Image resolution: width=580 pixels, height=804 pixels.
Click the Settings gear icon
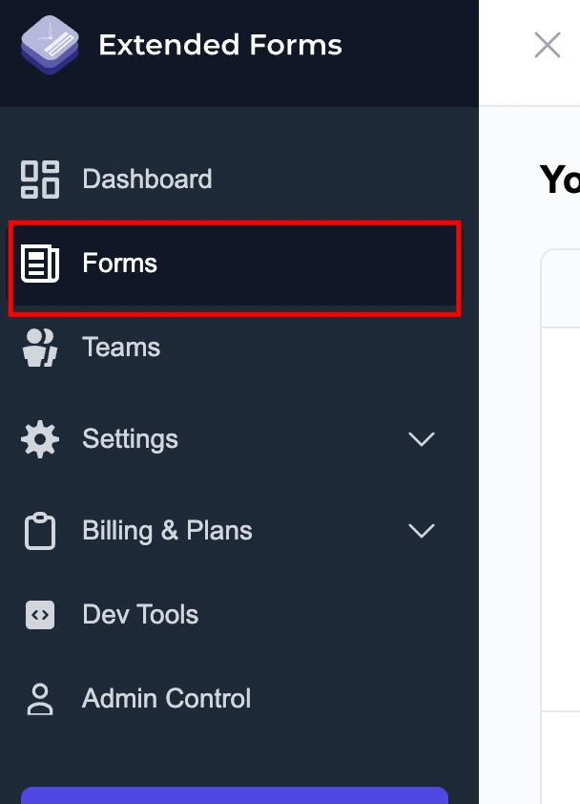(39, 438)
